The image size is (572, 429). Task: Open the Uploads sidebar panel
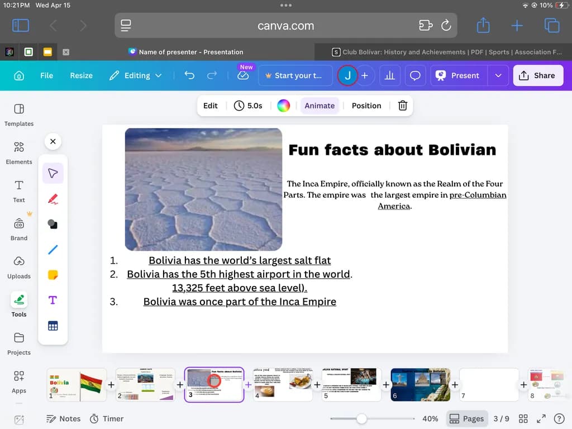(x=19, y=268)
